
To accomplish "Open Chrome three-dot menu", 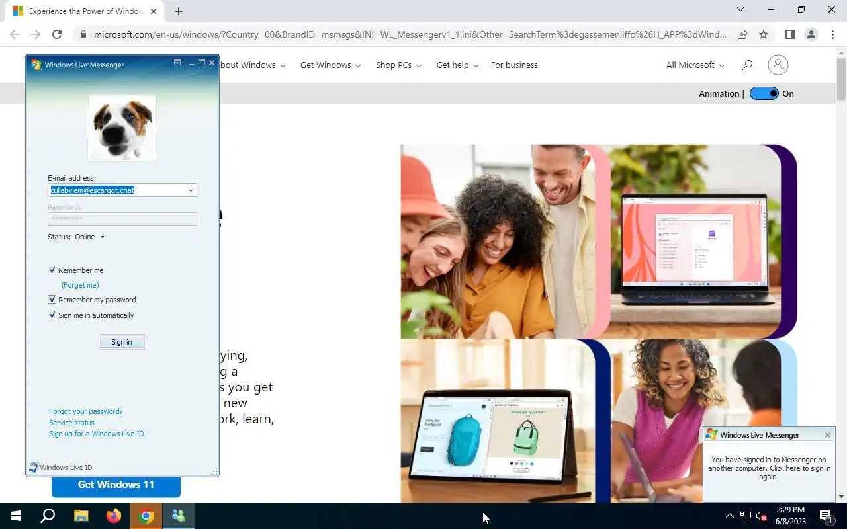I will click(x=832, y=34).
